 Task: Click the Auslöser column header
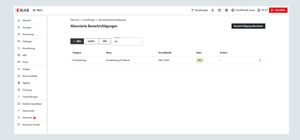click(x=224, y=53)
